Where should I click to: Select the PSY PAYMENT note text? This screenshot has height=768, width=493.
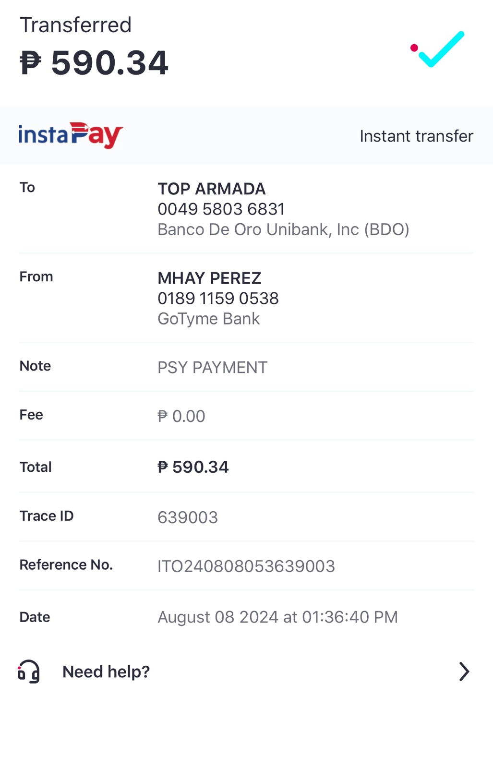click(x=212, y=368)
